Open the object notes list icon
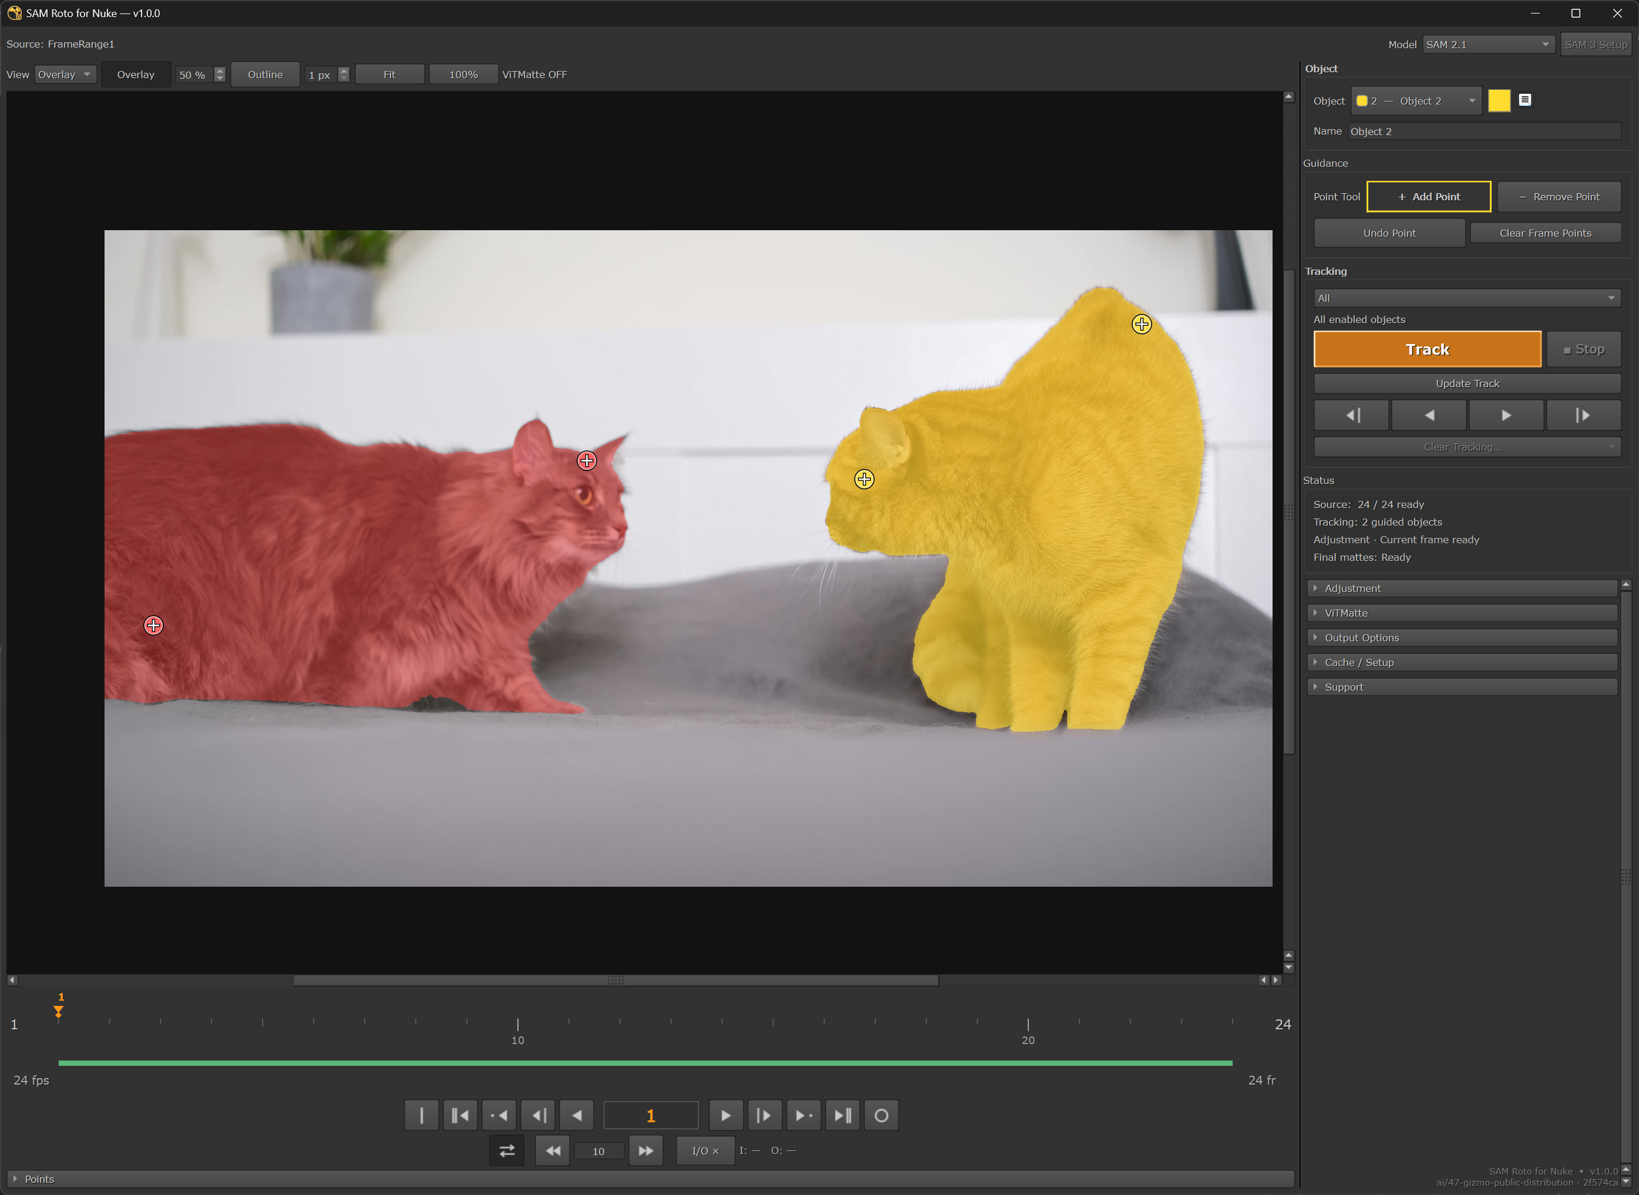 tap(1524, 100)
